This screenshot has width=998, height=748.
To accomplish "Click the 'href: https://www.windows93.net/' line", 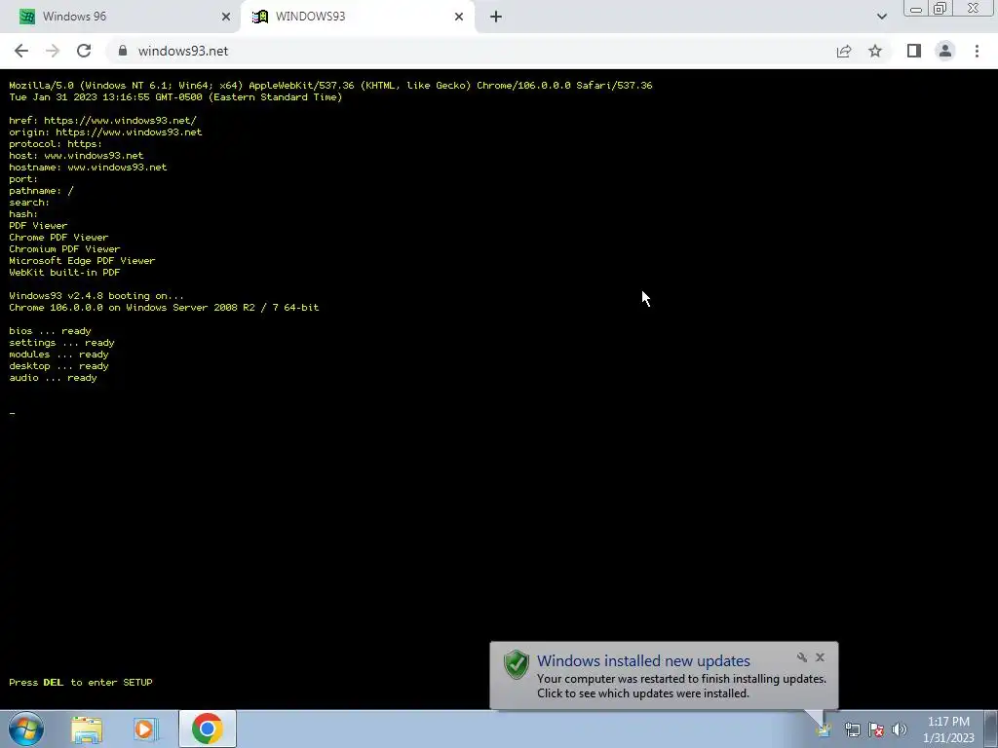I will click(x=102, y=120).
